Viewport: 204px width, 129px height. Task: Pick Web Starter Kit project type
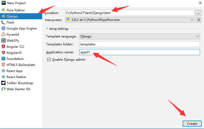pyautogui.click(x=21, y=89)
